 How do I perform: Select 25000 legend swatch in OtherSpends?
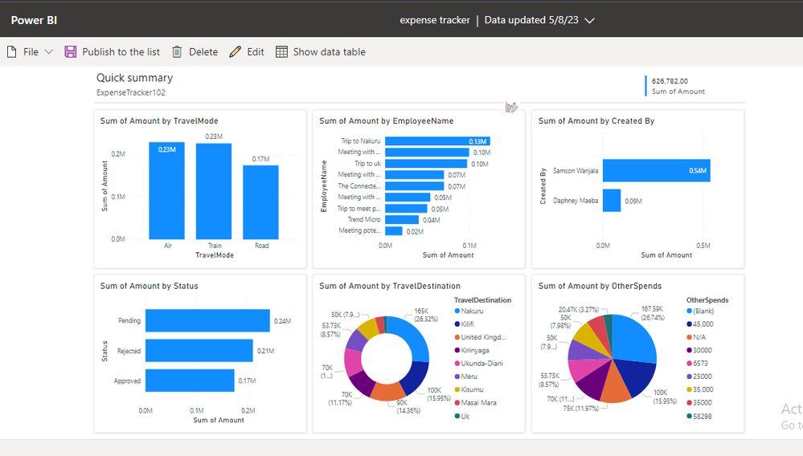tap(690, 377)
